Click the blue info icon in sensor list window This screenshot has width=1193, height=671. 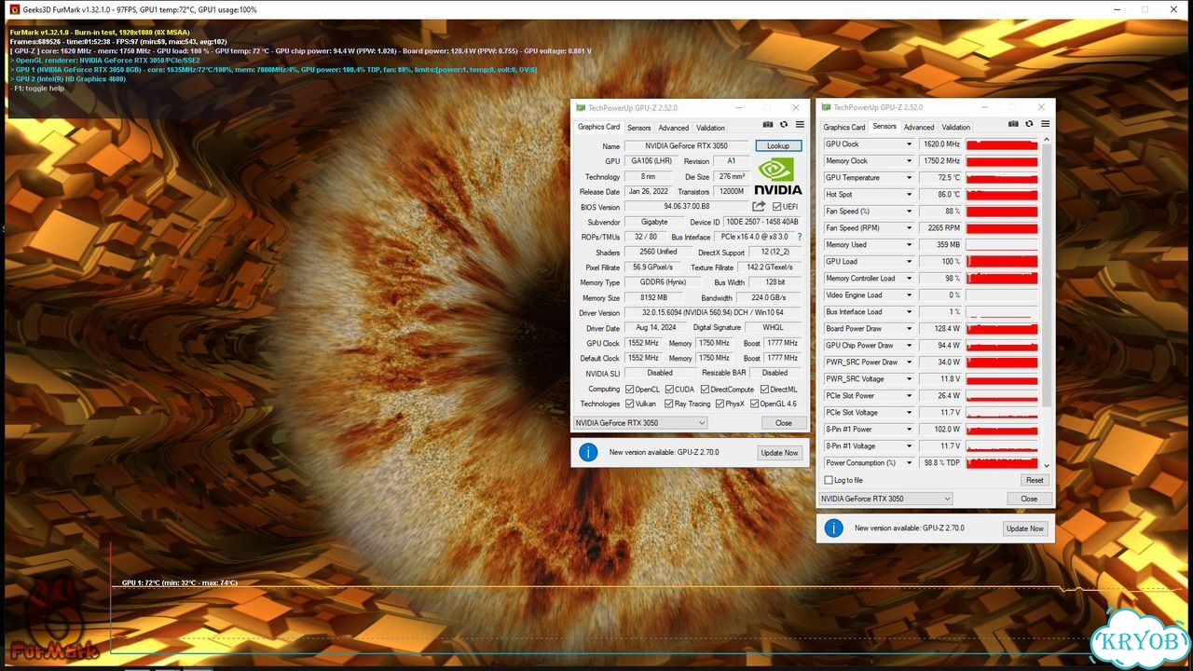834,528
